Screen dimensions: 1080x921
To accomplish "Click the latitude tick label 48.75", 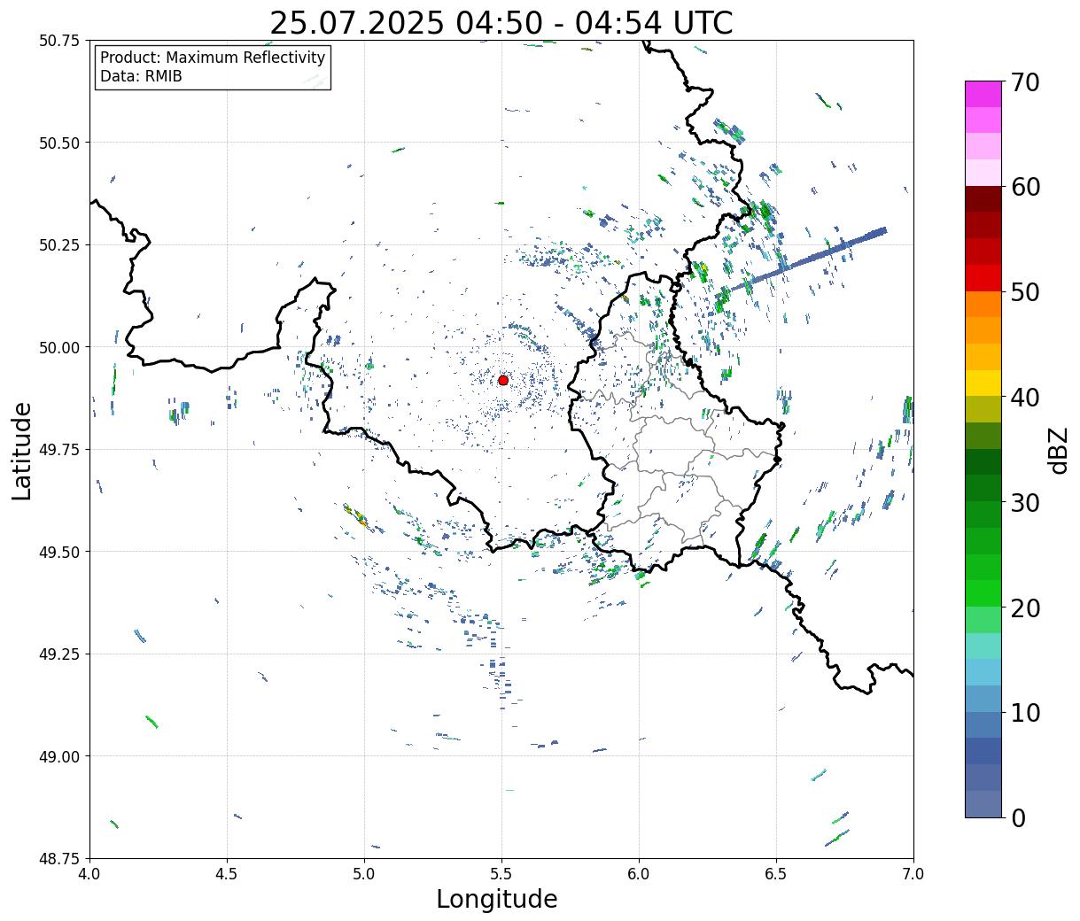I will pyautogui.click(x=59, y=858).
